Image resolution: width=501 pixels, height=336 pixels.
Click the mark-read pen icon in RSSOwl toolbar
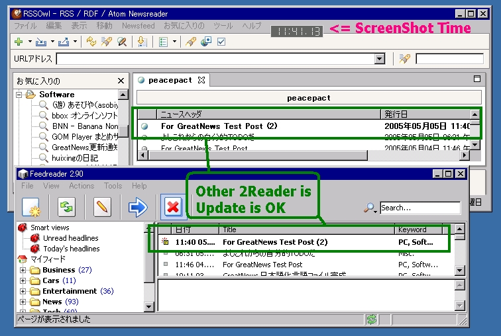pyautogui.click(x=122, y=42)
